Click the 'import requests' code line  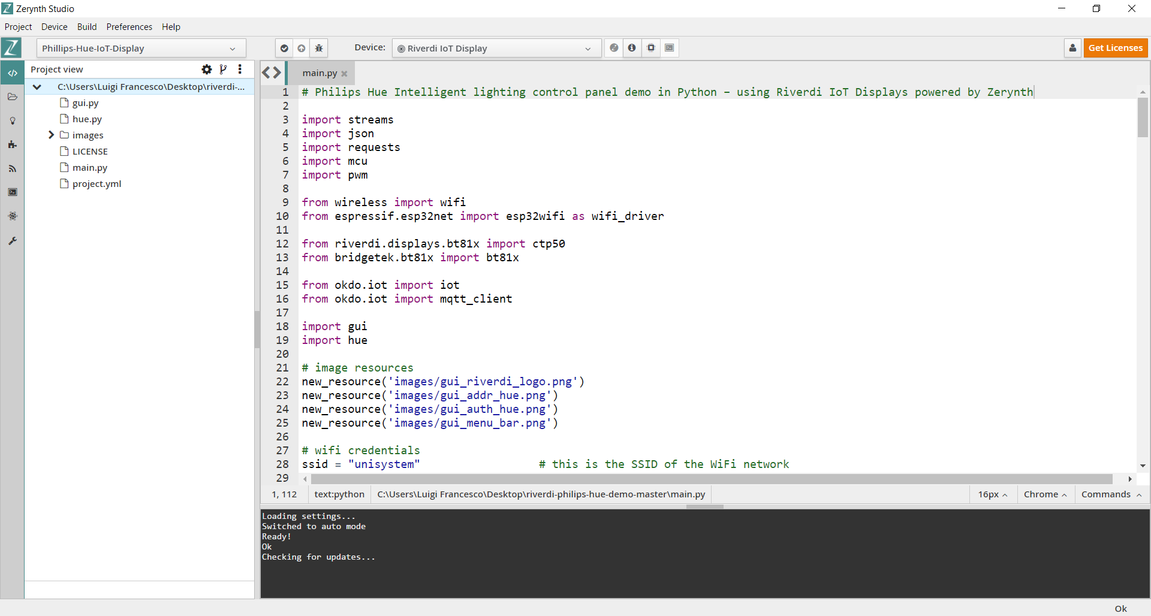tap(351, 147)
